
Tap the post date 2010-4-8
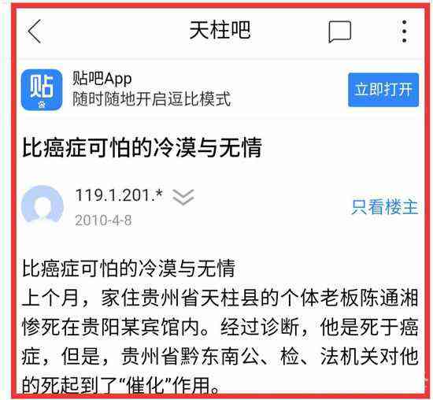pyautogui.click(x=103, y=220)
